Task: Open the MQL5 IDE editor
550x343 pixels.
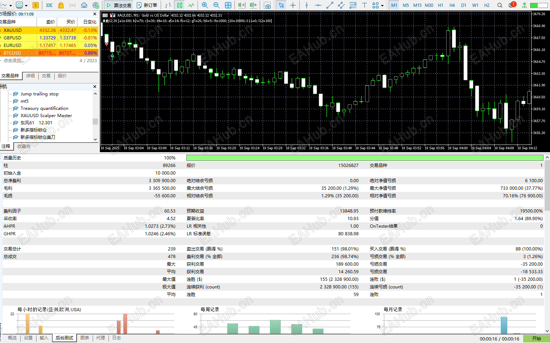Action: [x=50, y=5]
